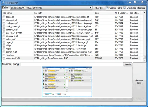Sort by File Integrity column header
148x107 pixels.
pyautogui.click(x=135, y=13)
